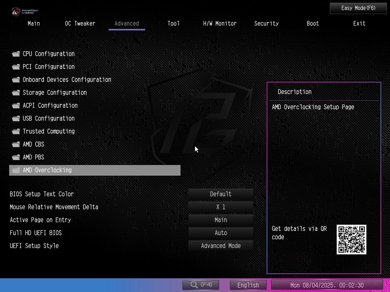The height and width of the screenshot is (292, 390).
Task: Change language via the English button
Action: coord(248,285)
